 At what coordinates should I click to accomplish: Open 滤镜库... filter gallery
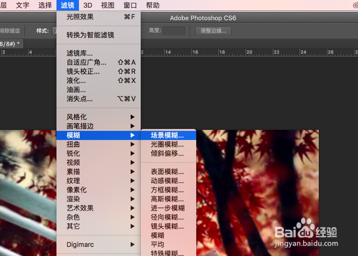pos(99,53)
